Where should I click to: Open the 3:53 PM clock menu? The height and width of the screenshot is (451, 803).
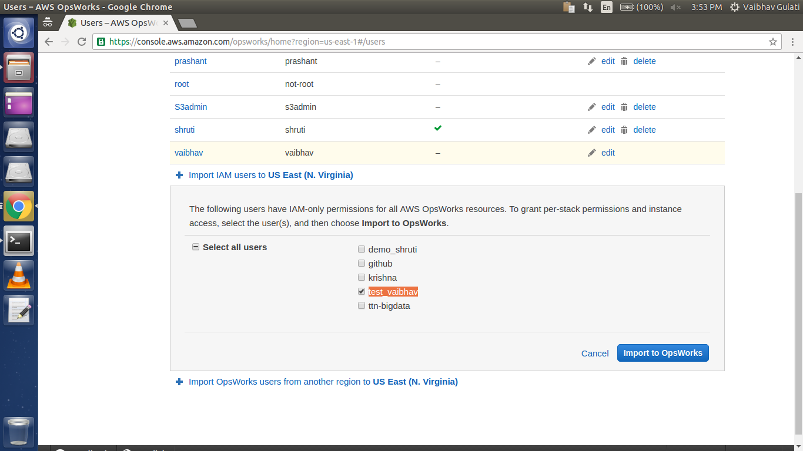[x=707, y=7]
